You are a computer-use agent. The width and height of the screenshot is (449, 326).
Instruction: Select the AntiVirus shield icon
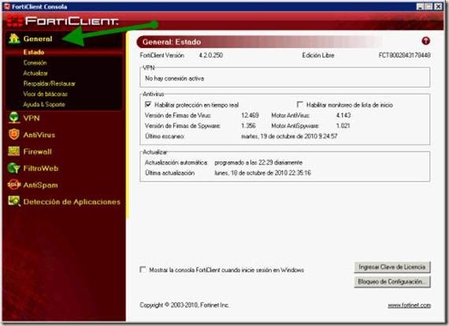[13, 134]
